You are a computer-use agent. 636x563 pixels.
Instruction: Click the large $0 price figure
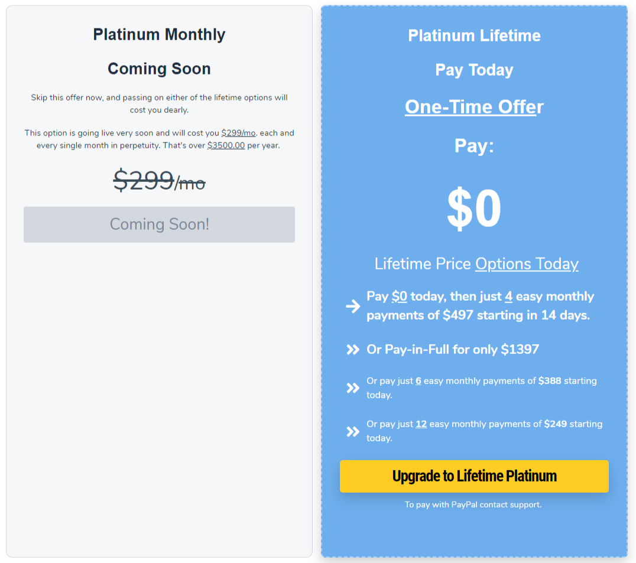click(x=474, y=208)
